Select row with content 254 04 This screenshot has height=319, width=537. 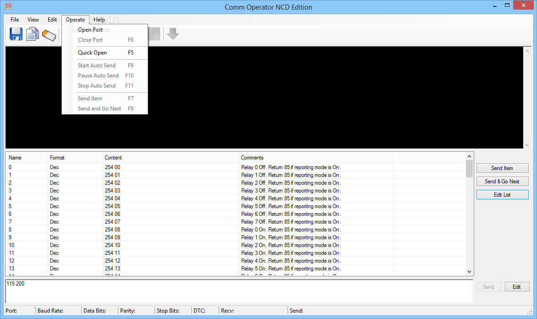tap(236, 198)
